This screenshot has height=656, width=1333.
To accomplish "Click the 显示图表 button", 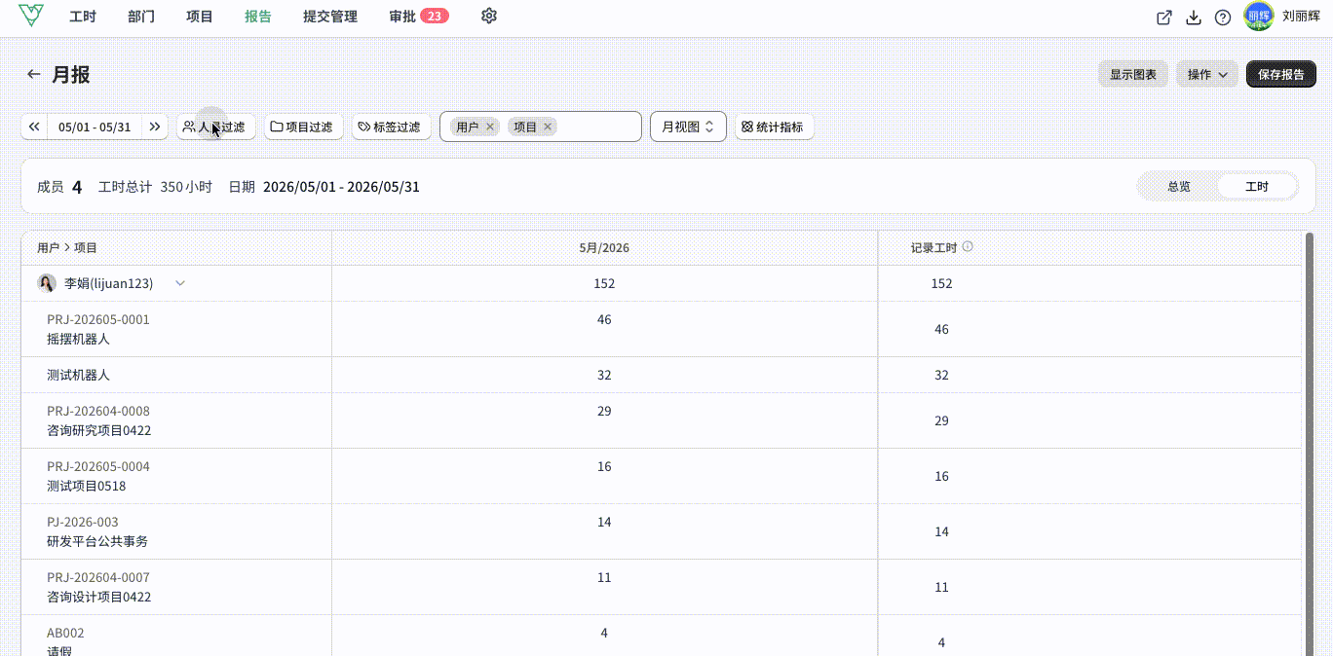I will 1133,74.
